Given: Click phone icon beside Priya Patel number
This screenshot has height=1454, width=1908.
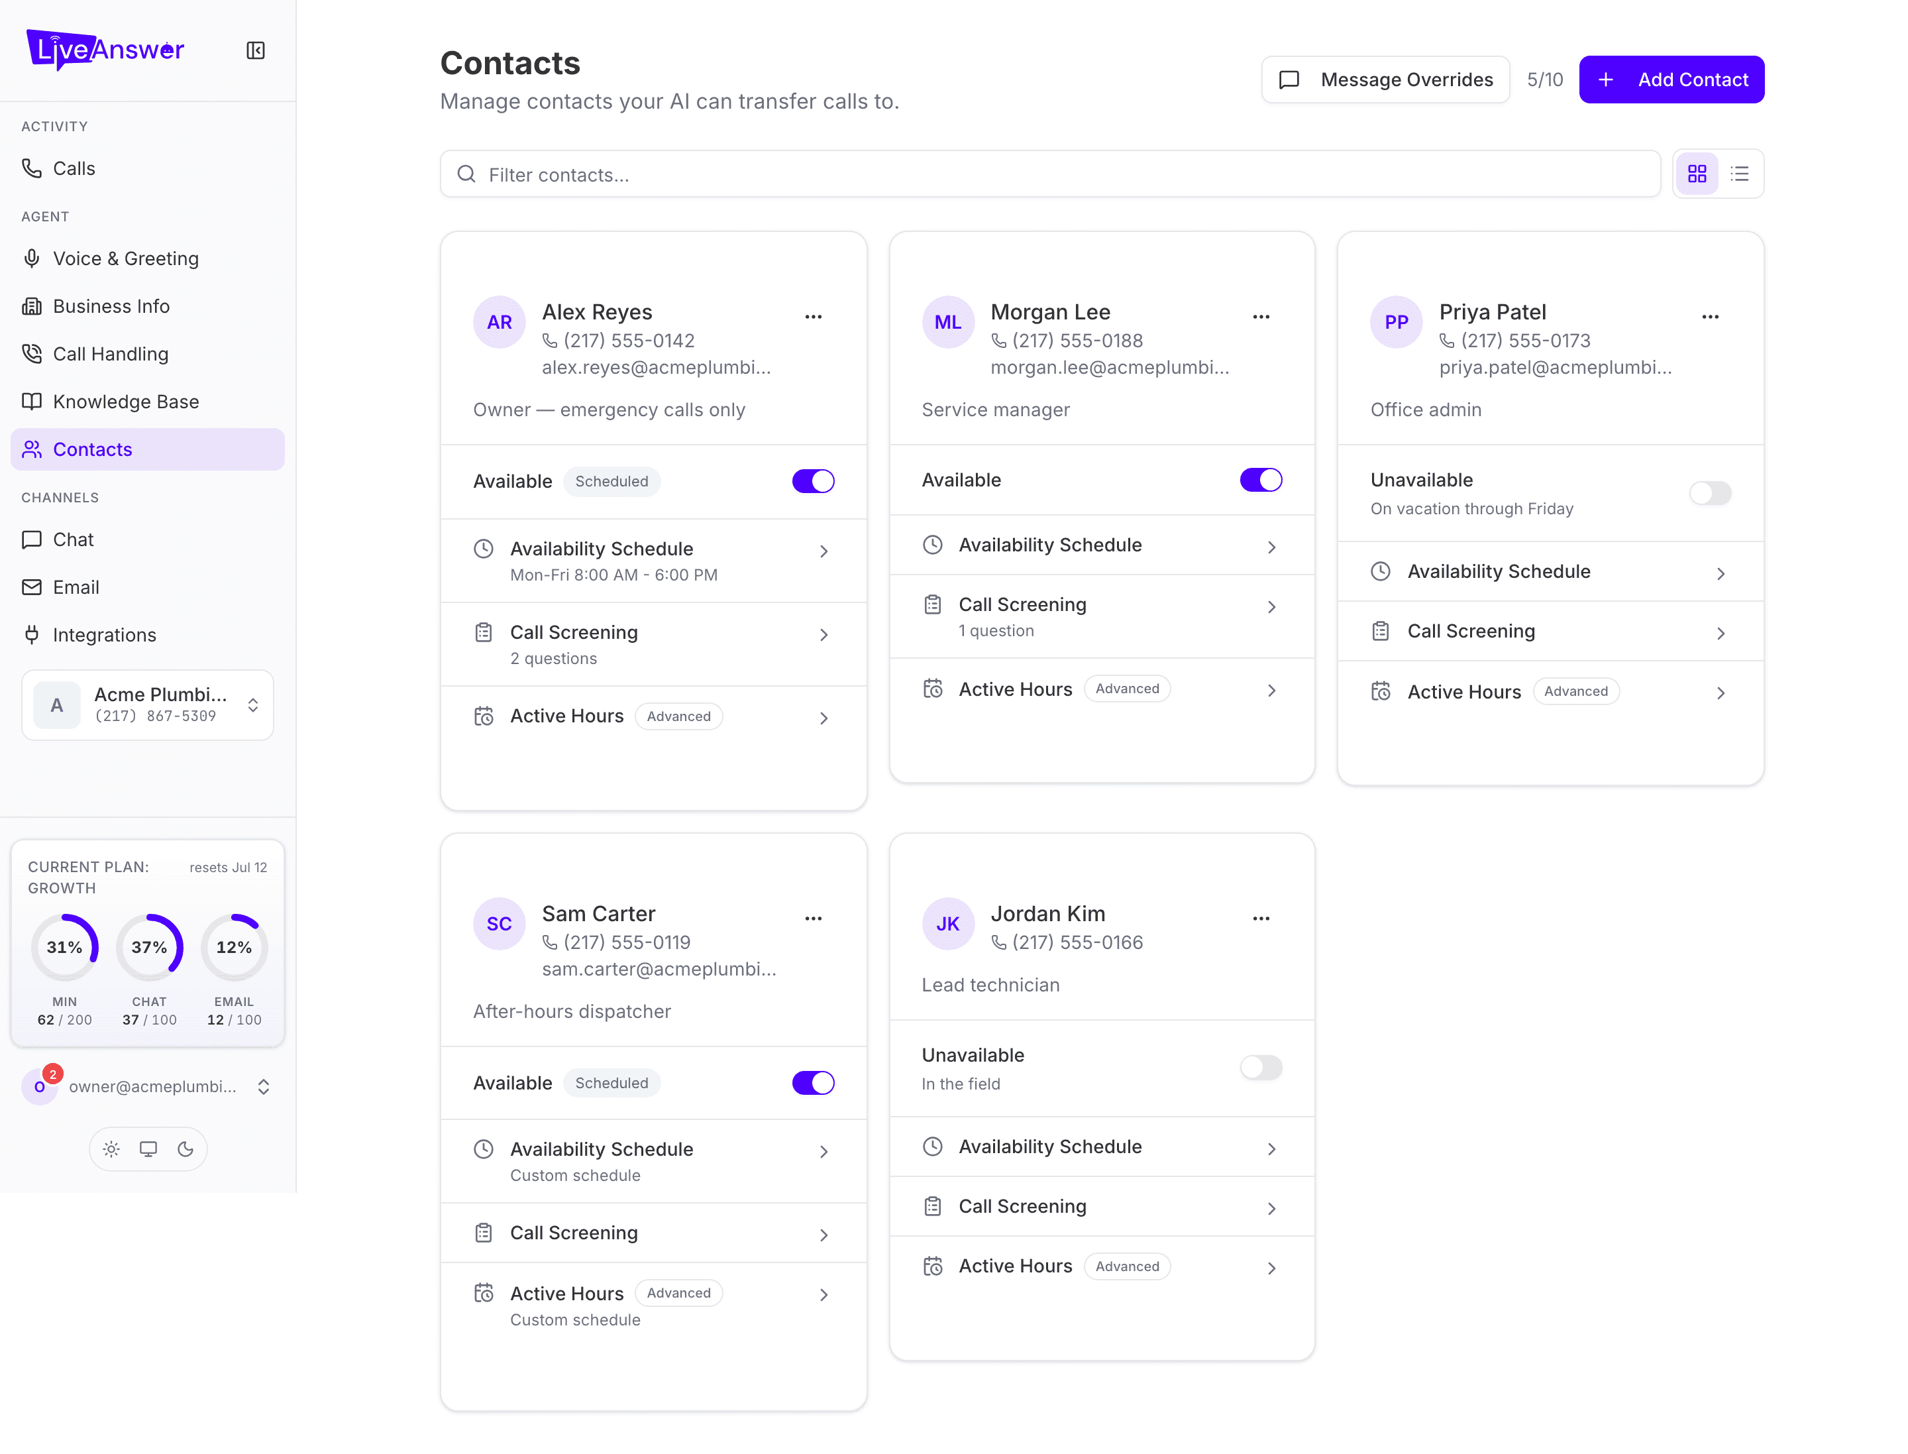Looking at the screenshot, I should point(1447,340).
